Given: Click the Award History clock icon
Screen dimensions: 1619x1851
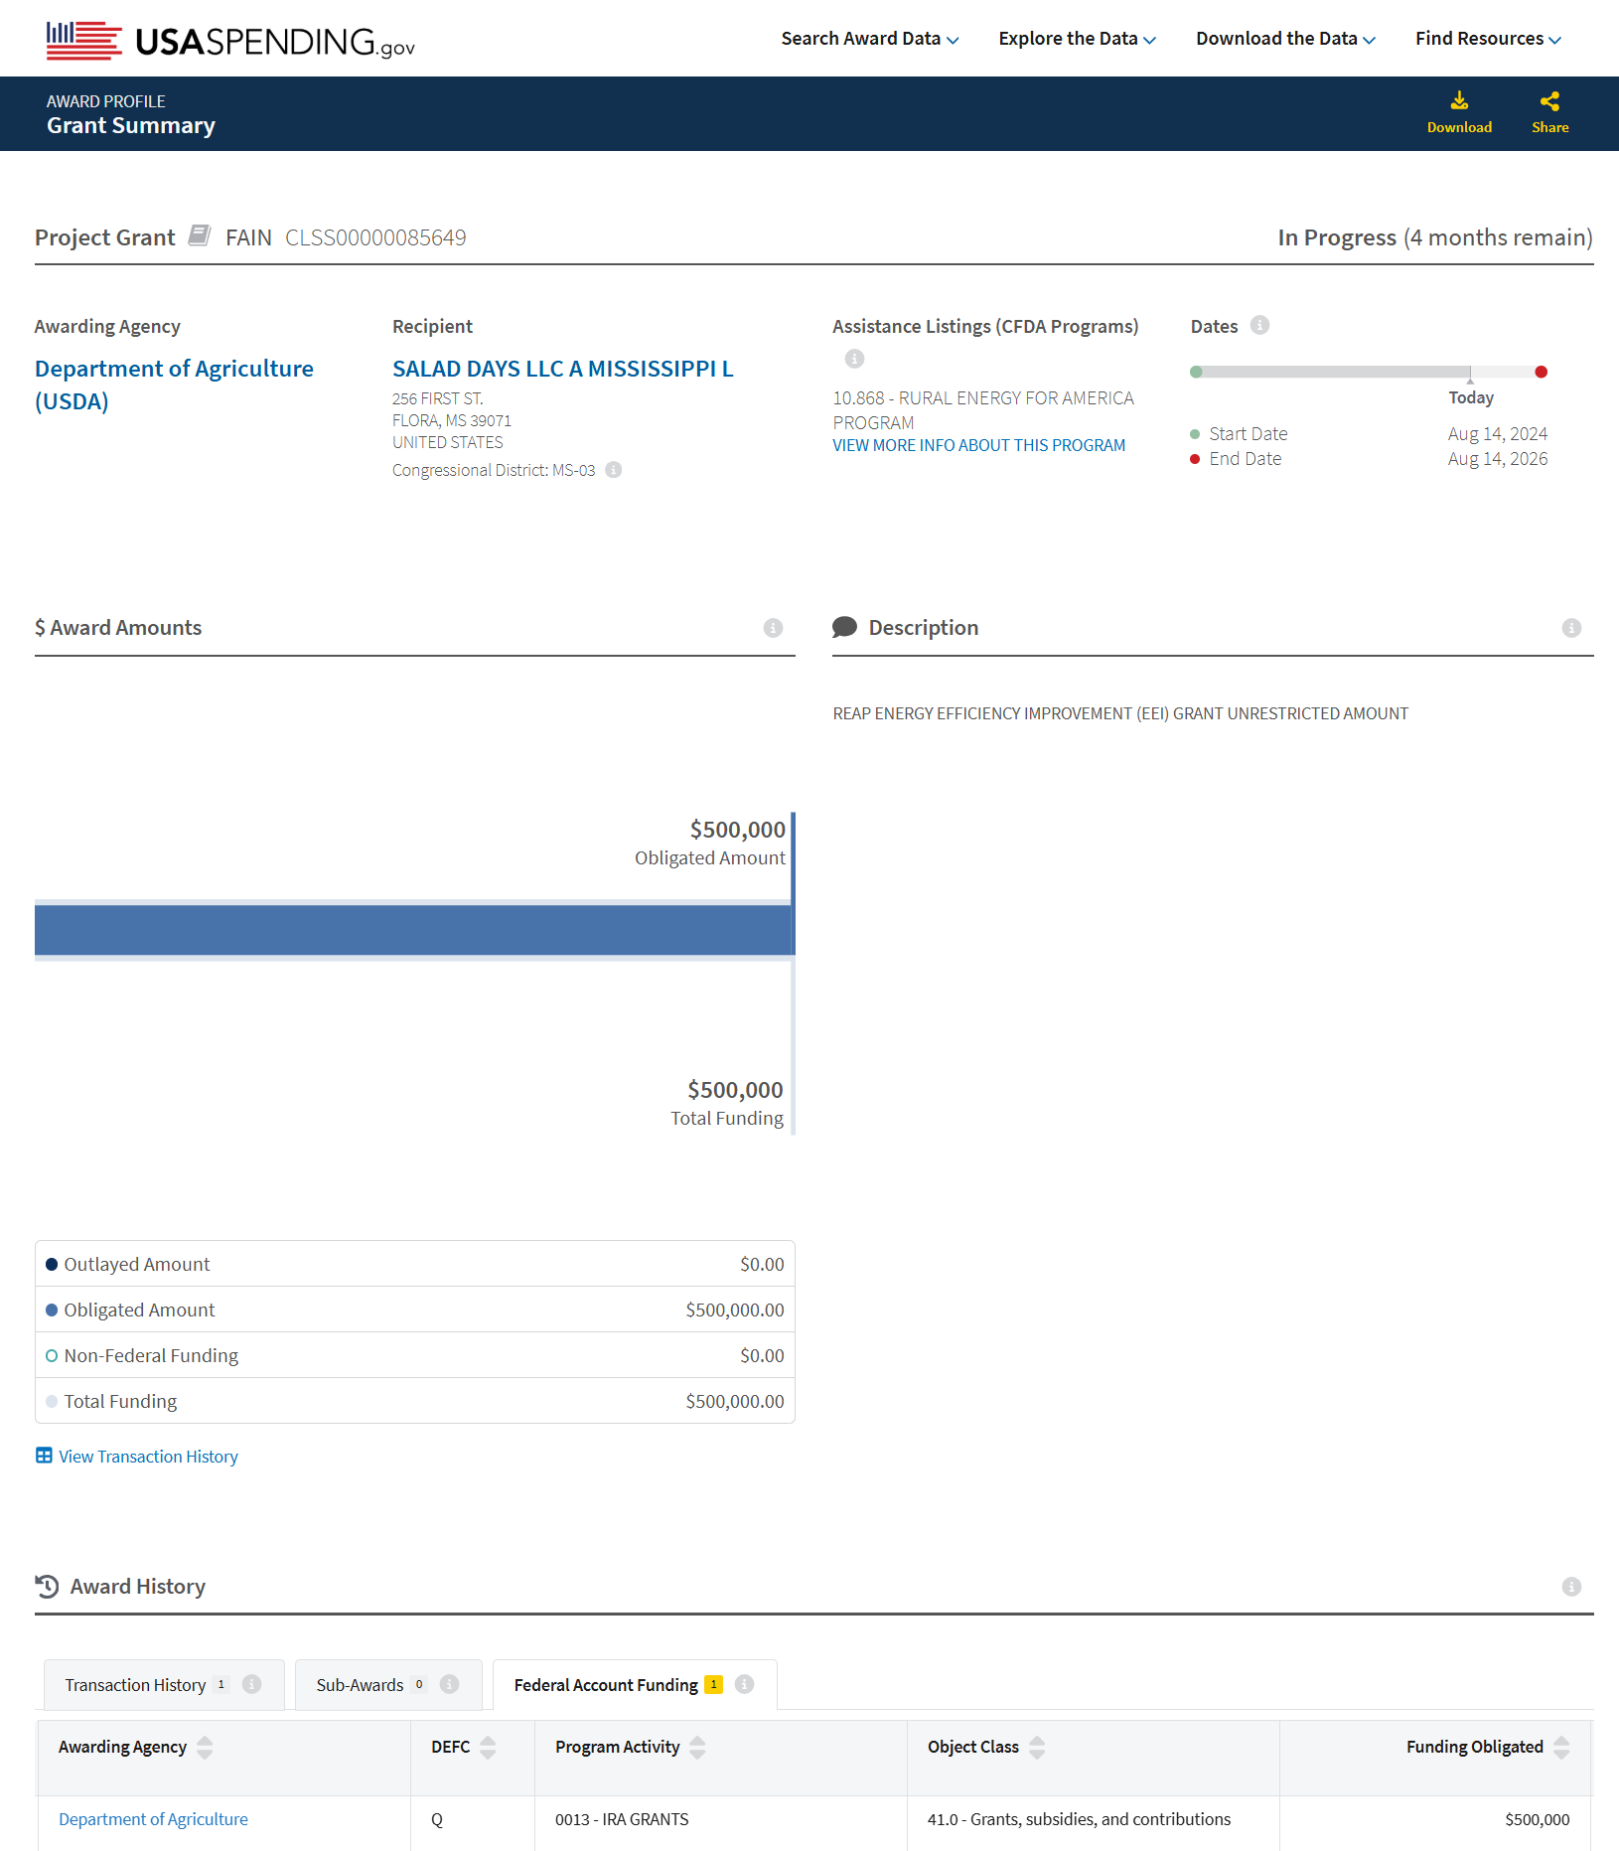Looking at the screenshot, I should [x=47, y=1587].
